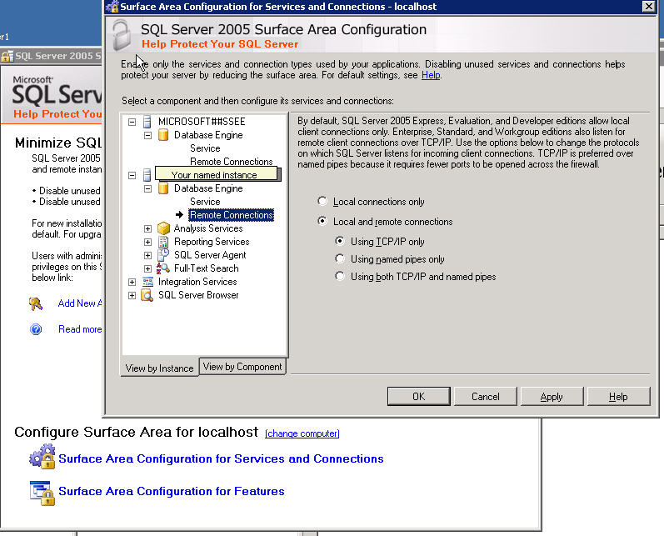Choose Using named pipes only
This screenshot has height=536, width=664.
(x=340, y=258)
